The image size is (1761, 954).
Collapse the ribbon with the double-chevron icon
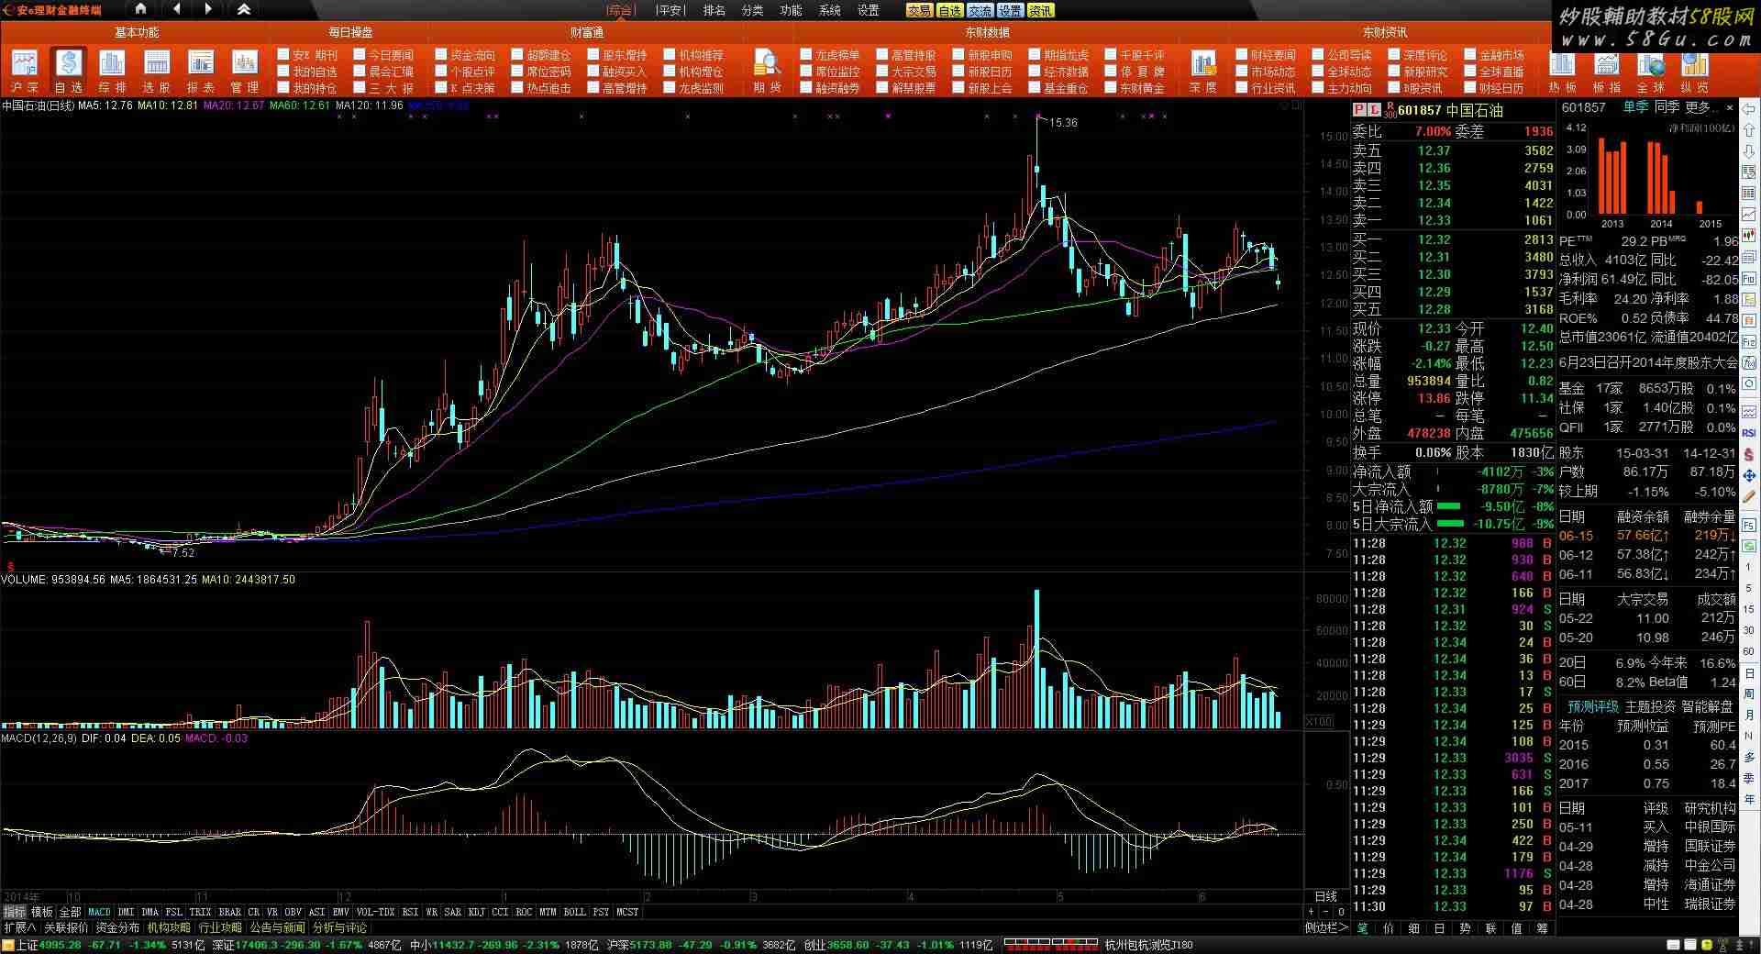[x=244, y=9]
